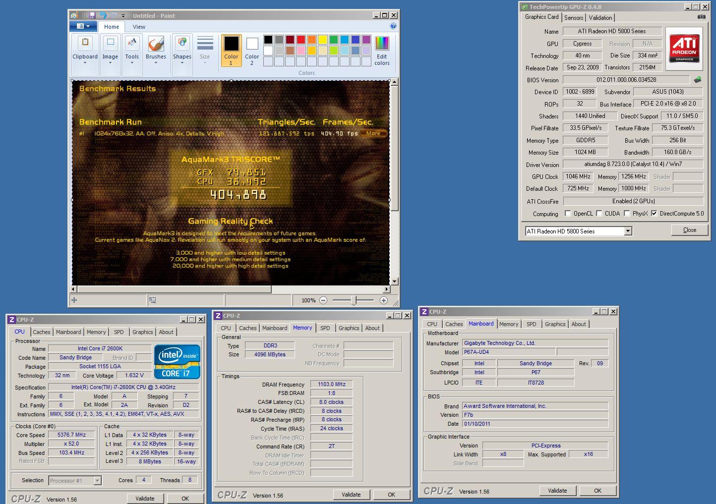This screenshot has height=504, width=716.
Task: Open the Processor #1 selection dropdown in CPU-Z
Action: point(97,480)
